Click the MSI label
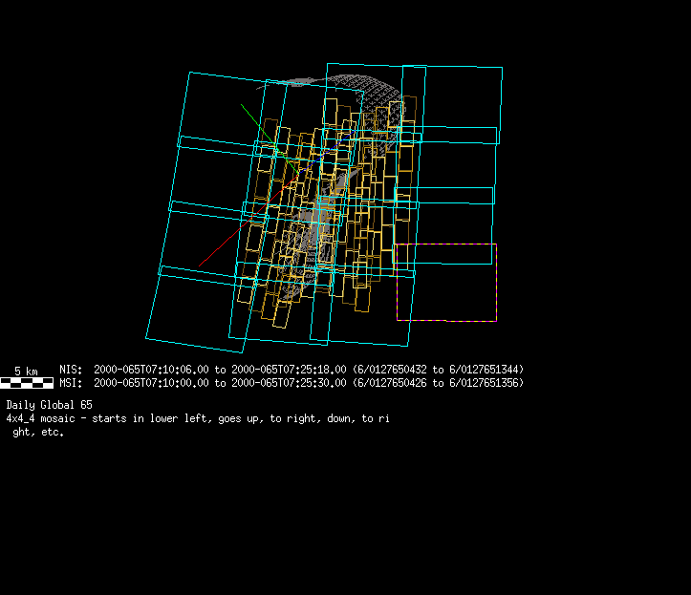Image resolution: width=691 pixels, height=595 pixels. point(71,383)
